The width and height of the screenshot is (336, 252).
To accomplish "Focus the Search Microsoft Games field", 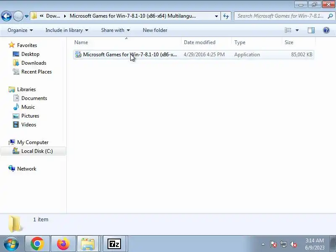I will point(280,16).
